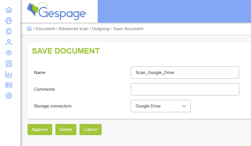Click the Name input field
251x146 pixels.
[x=185, y=73]
